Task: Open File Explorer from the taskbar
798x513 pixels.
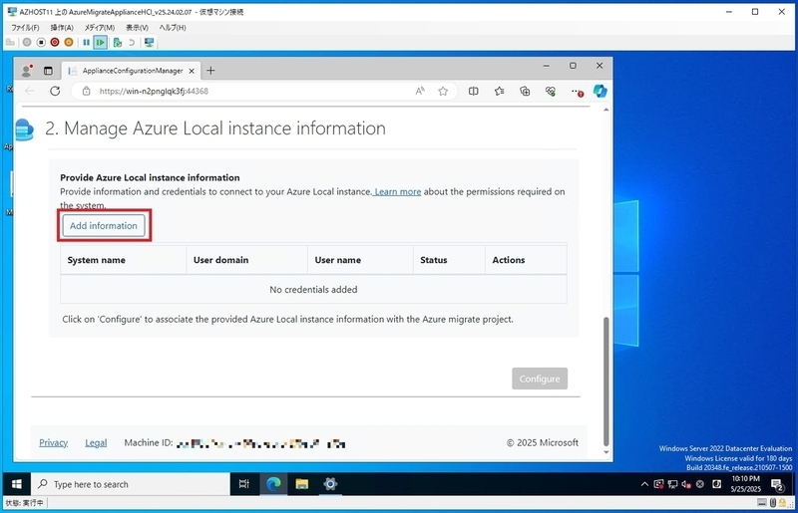Action: click(302, 484)
